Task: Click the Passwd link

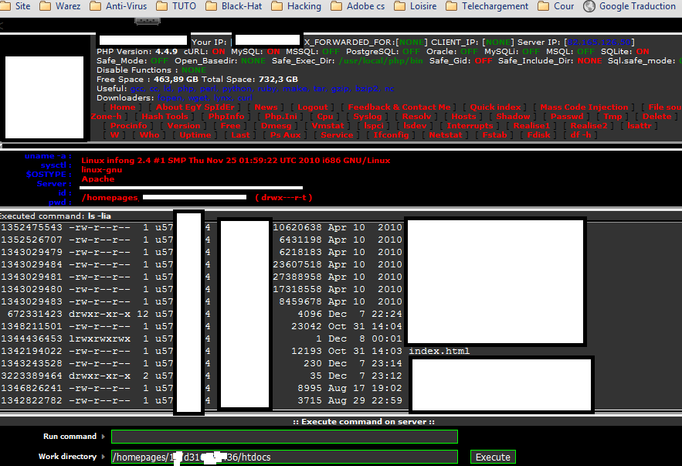Action: coord(567,116)
